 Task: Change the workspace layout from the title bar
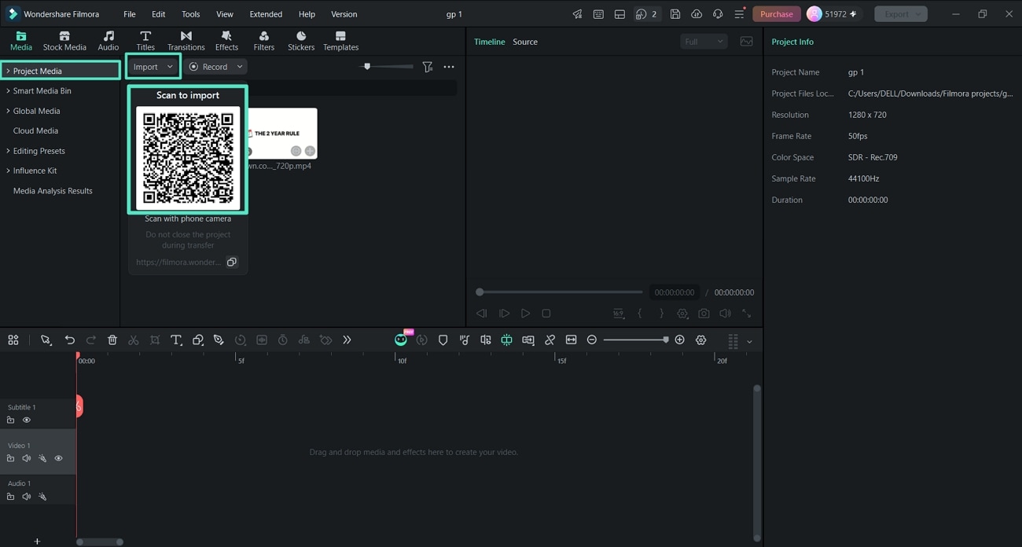(x=619, y=14)
